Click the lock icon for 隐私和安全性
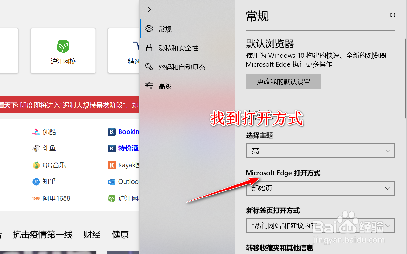Image resolution: width=407 pixels, height=254 pixels. [x=149, y=48]
